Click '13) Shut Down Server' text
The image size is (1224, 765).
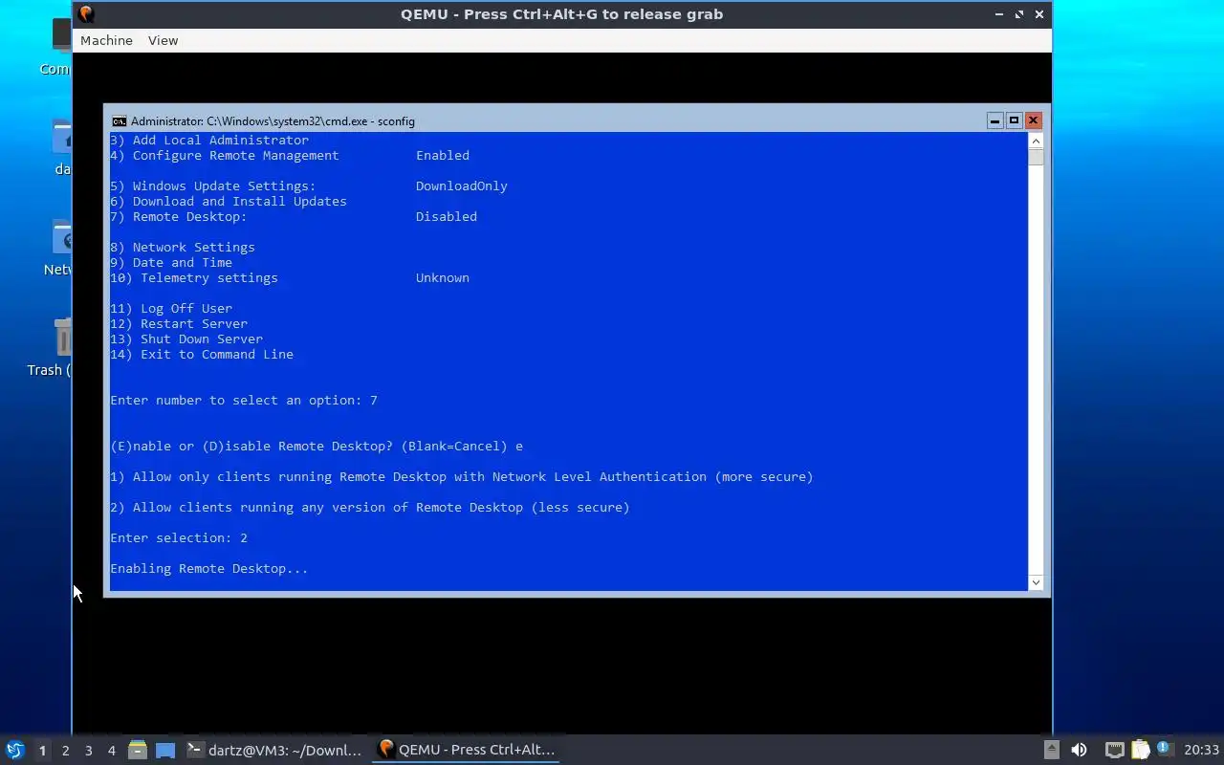click(x=186, y=339)
